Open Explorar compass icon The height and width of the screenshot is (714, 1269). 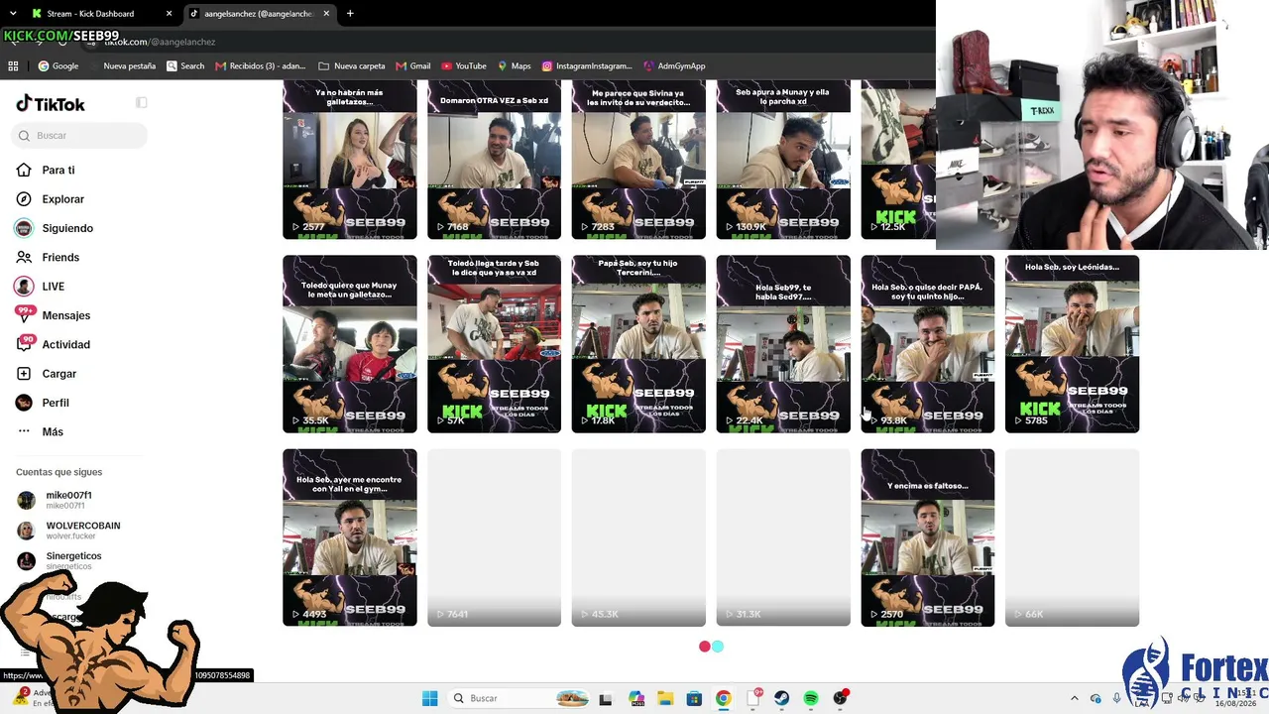[x=24, y=199]
